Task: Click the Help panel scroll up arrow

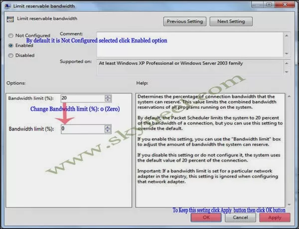Action: 289,96
